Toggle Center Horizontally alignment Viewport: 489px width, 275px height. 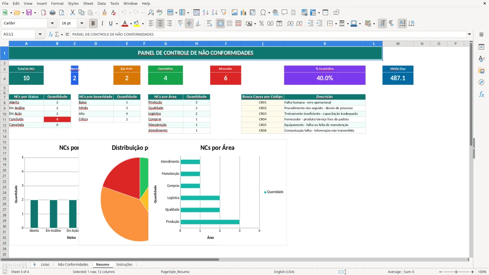160,24
